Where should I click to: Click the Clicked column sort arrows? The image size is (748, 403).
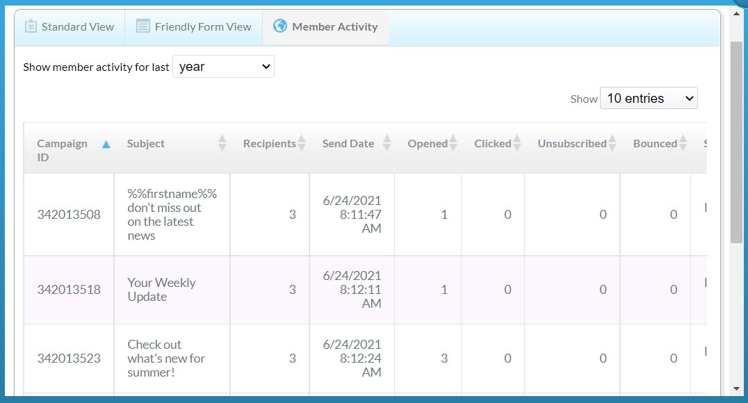pos(517,144)
